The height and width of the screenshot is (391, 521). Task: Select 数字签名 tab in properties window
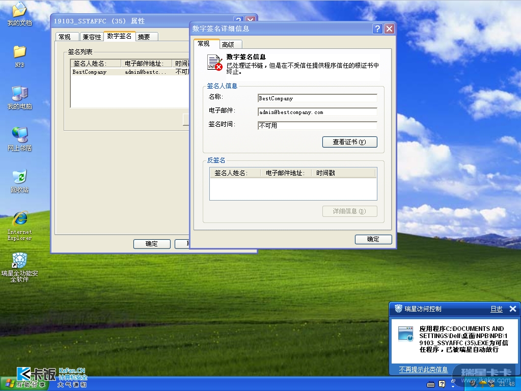119,36
